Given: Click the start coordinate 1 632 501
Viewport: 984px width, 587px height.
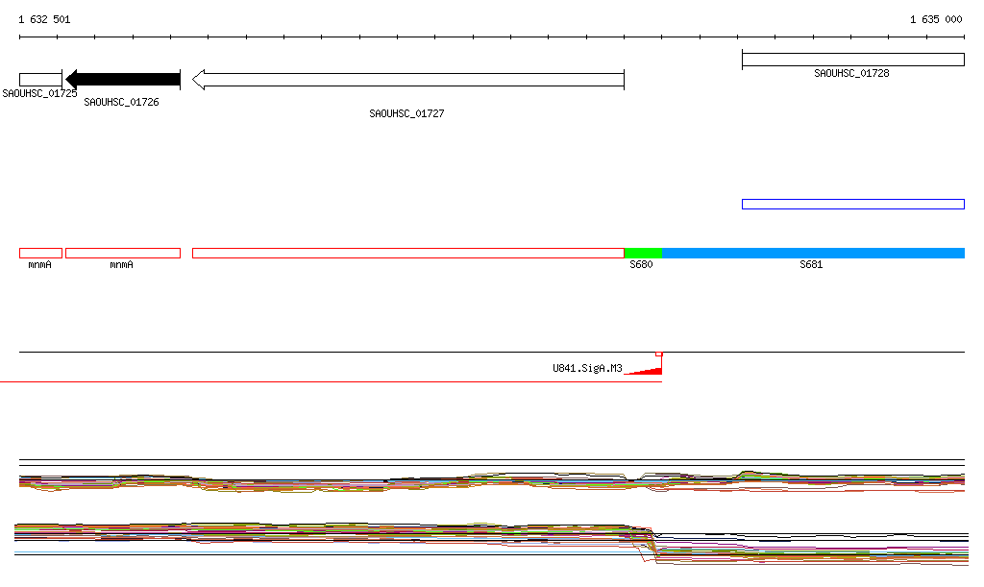Looking at the screenshot, I should coord(44,19).
